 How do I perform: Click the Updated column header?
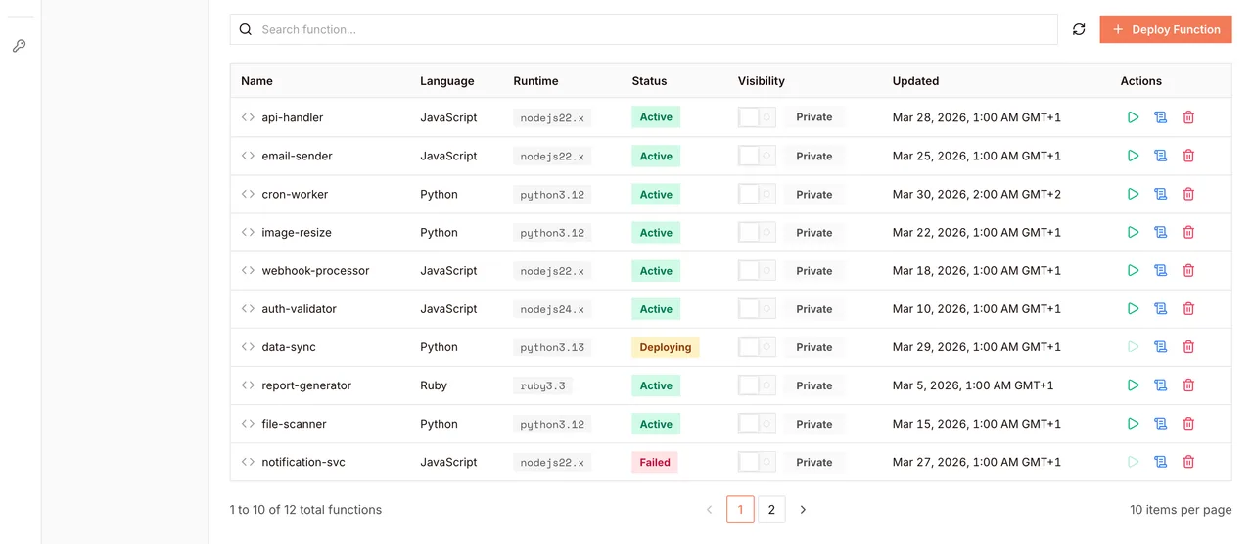click(x=915, y=81)
